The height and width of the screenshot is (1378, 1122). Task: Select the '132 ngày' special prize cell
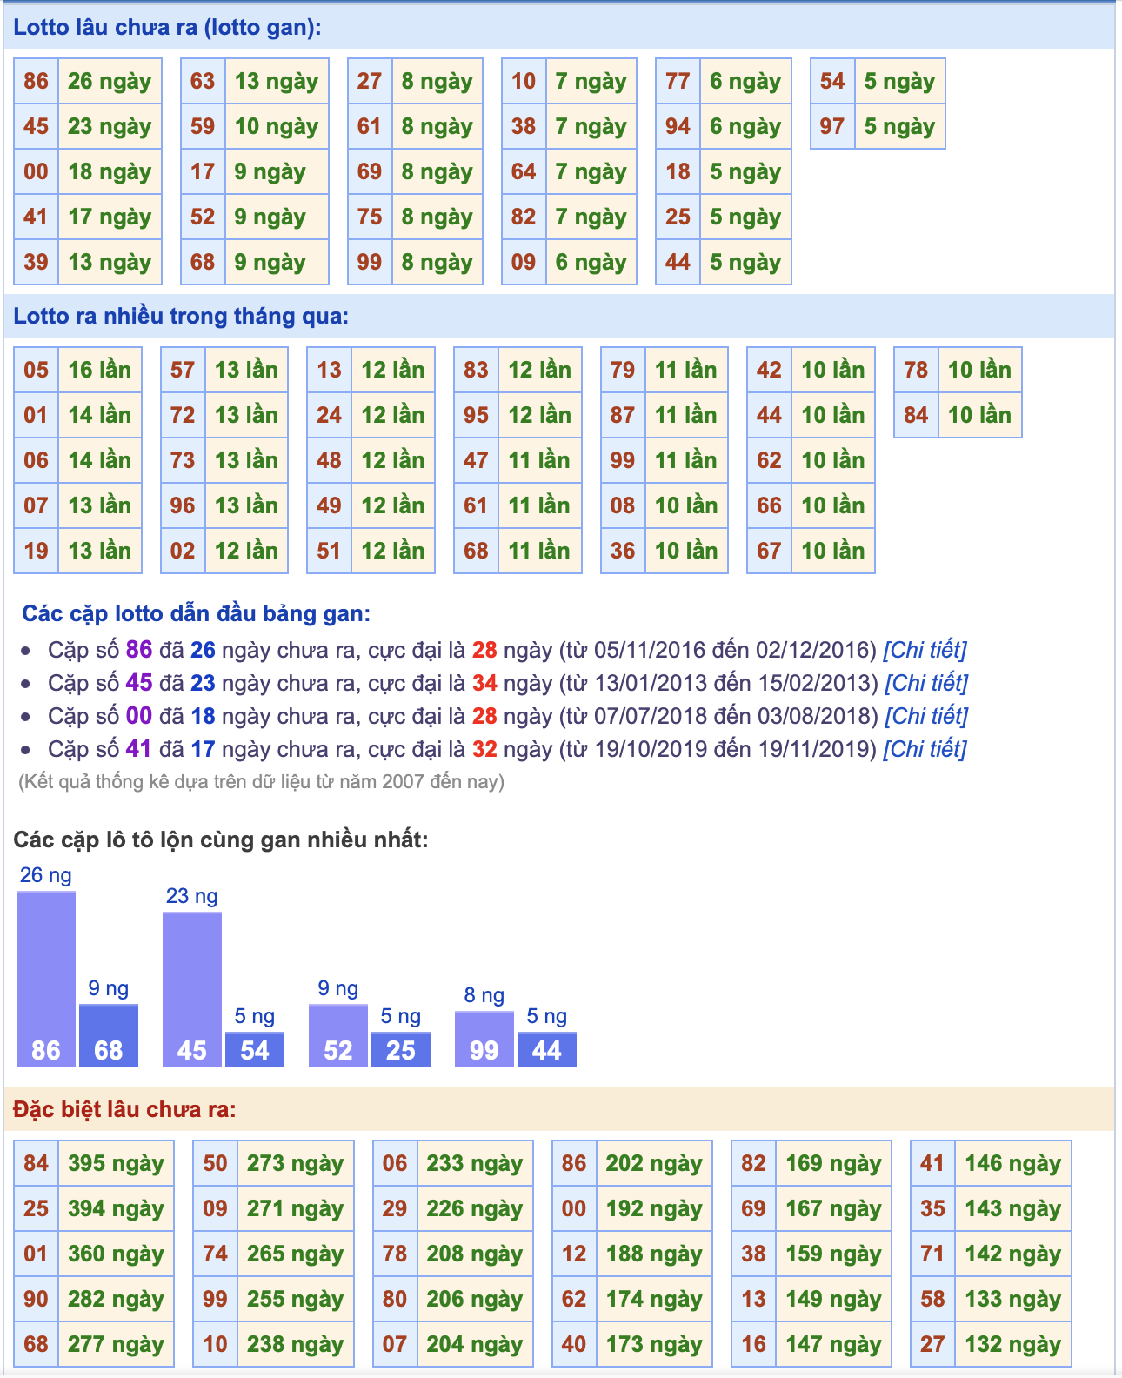1013,1344
